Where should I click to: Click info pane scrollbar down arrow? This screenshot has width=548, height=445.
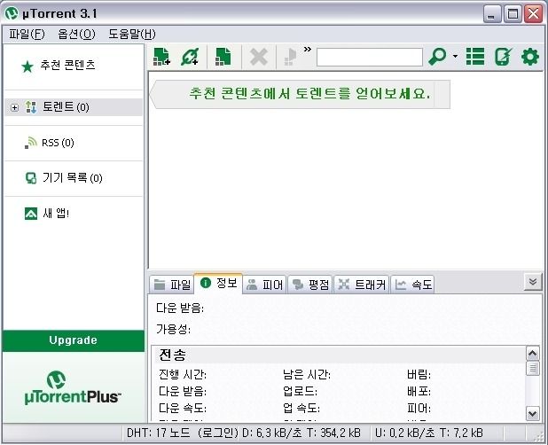[x=532, y=414]
